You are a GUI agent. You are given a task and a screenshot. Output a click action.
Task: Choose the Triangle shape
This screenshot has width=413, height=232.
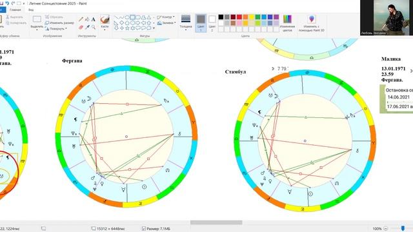click(x=149, y=17)
